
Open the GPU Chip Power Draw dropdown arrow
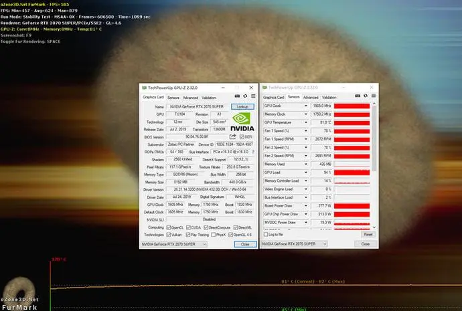305,214
